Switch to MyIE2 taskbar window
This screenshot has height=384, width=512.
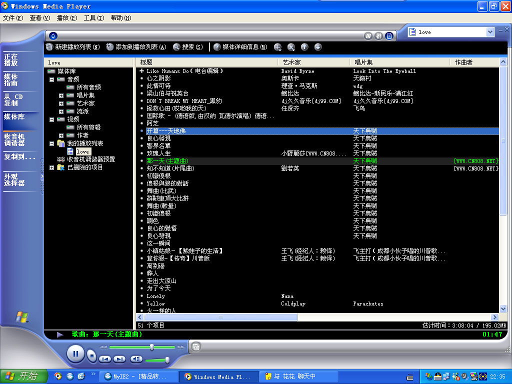[139, 376]
